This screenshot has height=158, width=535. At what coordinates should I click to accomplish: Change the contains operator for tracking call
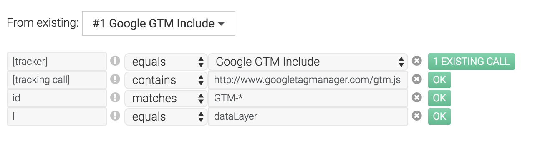tap(166, 80)
